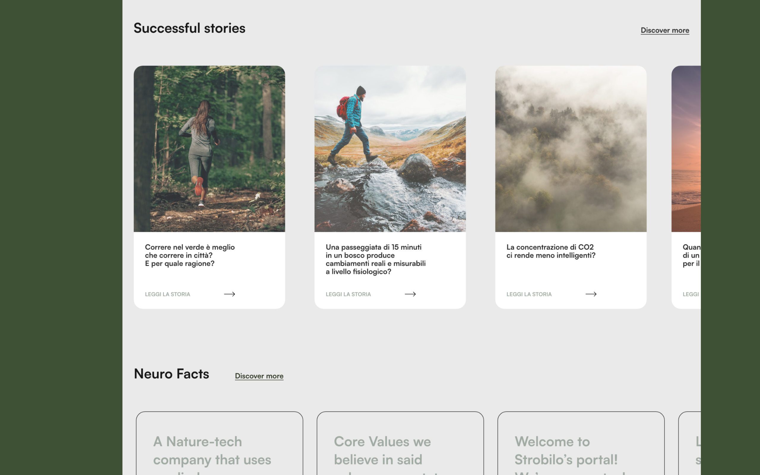Click partially visible LEGGI label on fourth card
This screenshot has width=760, height=475.
pyautogui.click(x=690, y=294)
